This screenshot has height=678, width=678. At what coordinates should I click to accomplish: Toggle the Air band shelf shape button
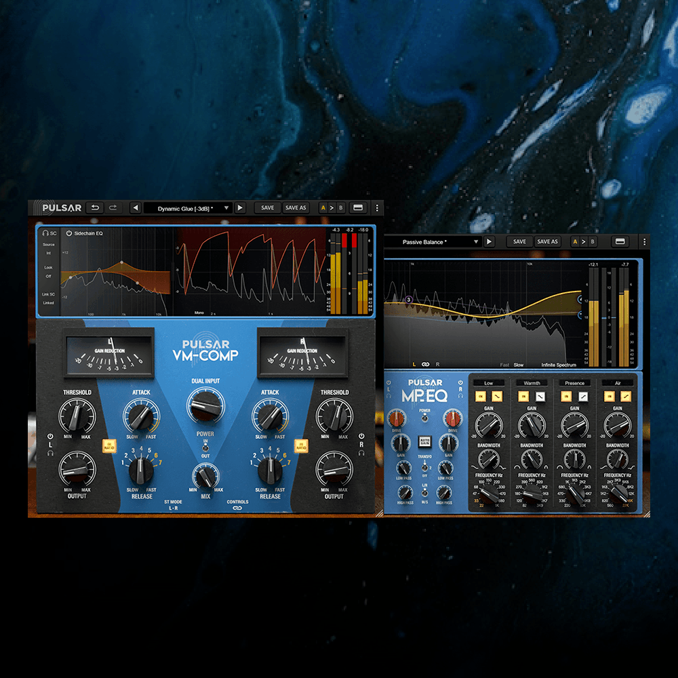[x=626, y=396]
